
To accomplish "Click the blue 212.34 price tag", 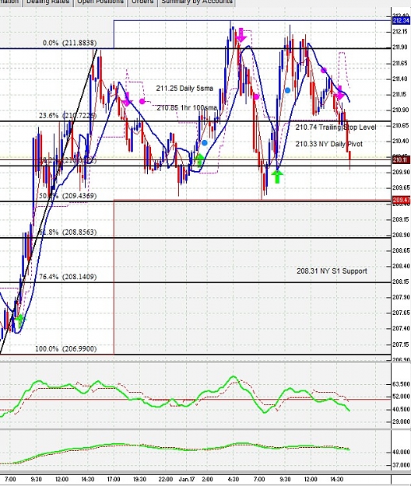I will (401, 20).
